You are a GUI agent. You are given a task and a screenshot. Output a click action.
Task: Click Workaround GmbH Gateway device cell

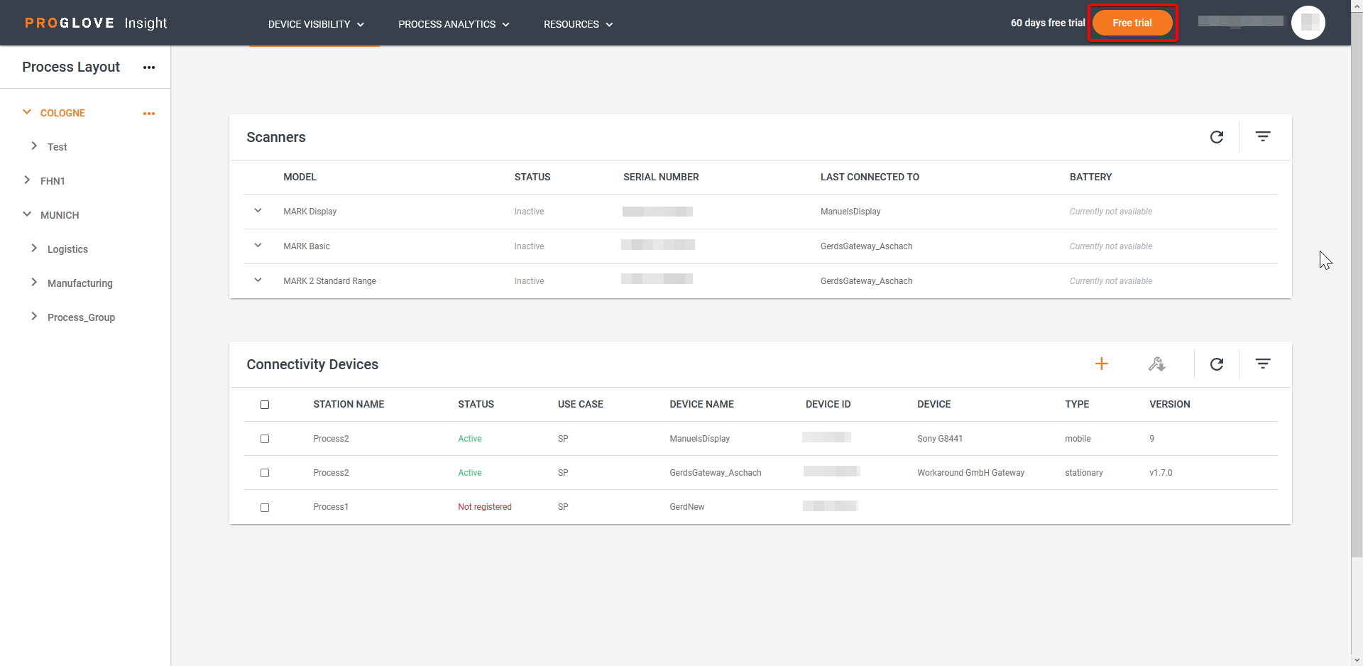[x=970, y=473]
